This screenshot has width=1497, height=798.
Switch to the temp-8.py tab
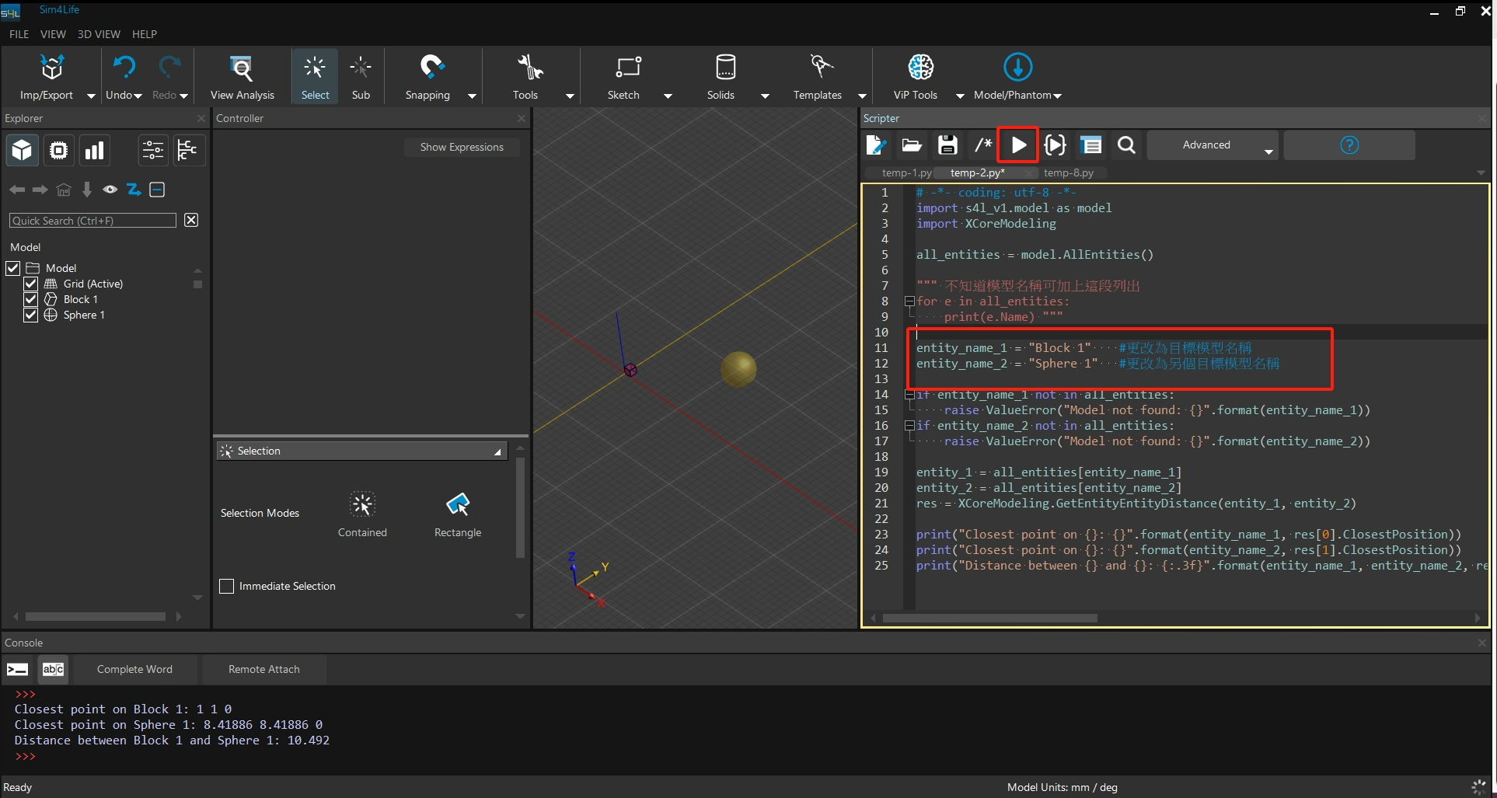[1068, 172]
